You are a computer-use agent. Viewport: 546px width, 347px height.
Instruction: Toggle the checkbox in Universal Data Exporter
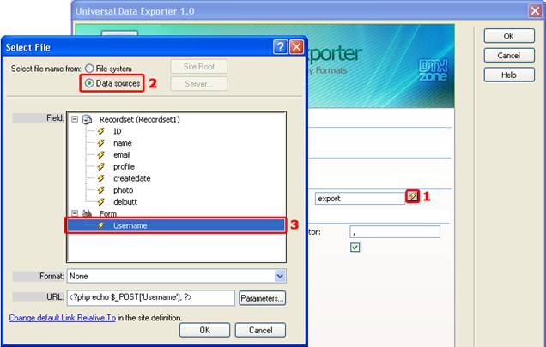pyautogui.click(x=355, y=248)
